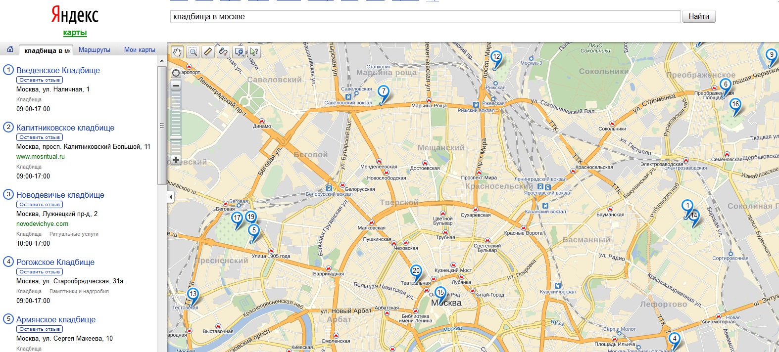Go to home via house icon
This screenshot has width=779, height=352.
10,49
